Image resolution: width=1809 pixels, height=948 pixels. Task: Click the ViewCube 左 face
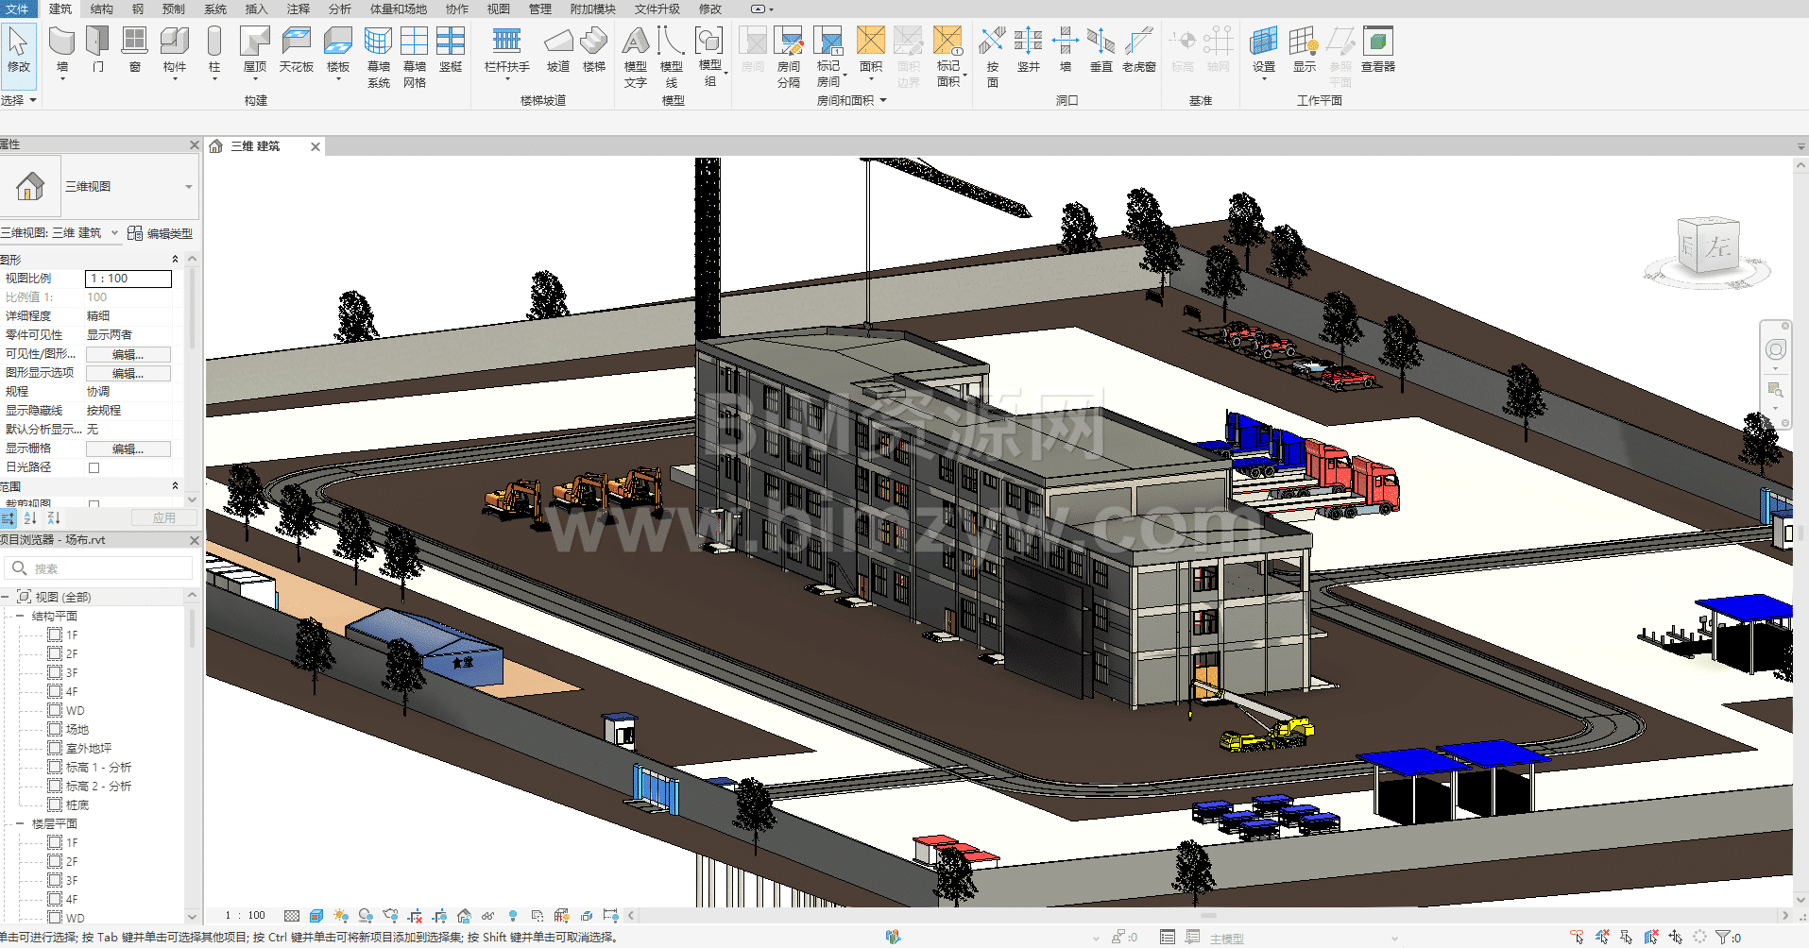pos(1716,247)
